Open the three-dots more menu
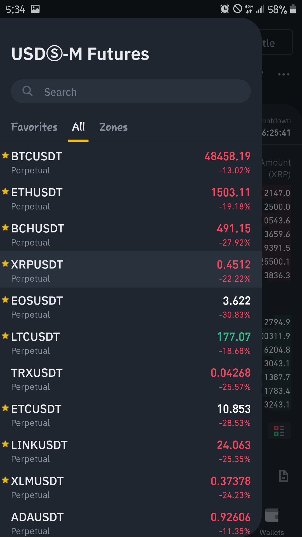The width and height of the screenshot is (302, 537). tap(284, 74)
